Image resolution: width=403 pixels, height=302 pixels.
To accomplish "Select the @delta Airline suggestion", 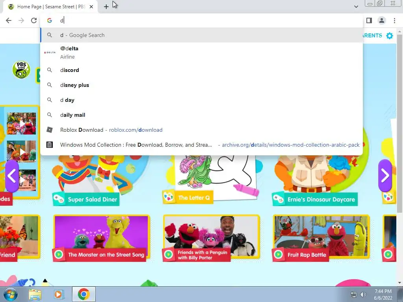I will [201, 52].
